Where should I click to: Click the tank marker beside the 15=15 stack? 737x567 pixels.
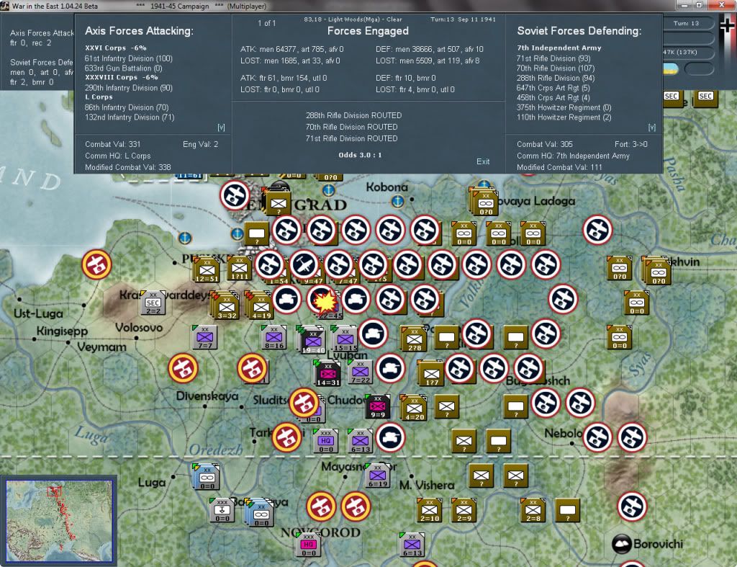[x=374, y=334]
